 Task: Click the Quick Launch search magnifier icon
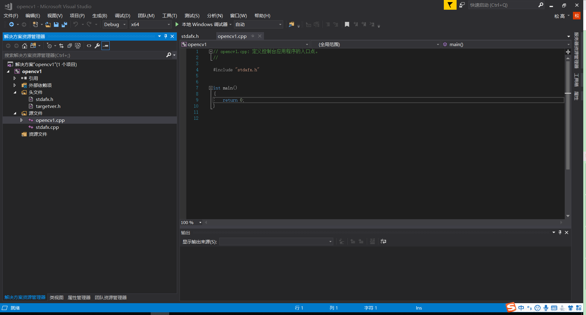(541, 5)
